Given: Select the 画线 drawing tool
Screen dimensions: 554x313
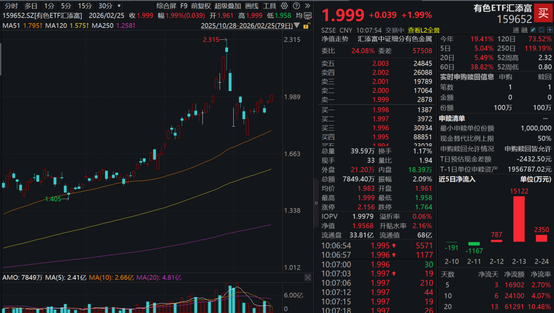Looking at the screenshot, I should point(251,6).
